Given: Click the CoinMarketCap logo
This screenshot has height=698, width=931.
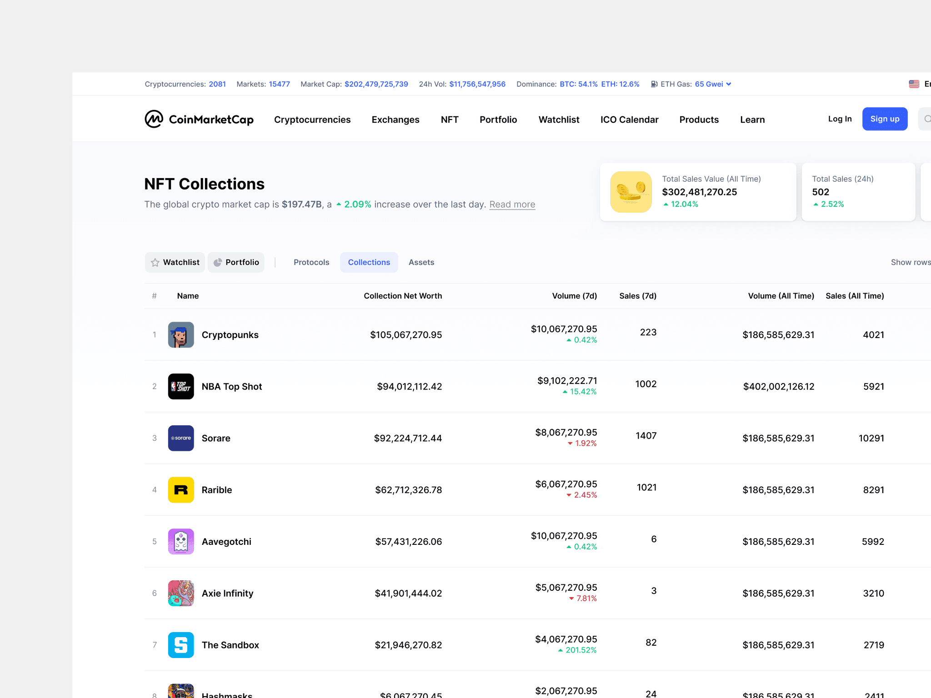Looking at the screenshot, I should [x=199, y=119].
